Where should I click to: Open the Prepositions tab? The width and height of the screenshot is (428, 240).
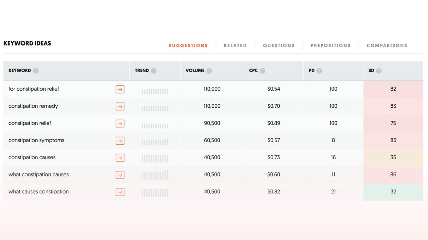(x=331, y=46)
